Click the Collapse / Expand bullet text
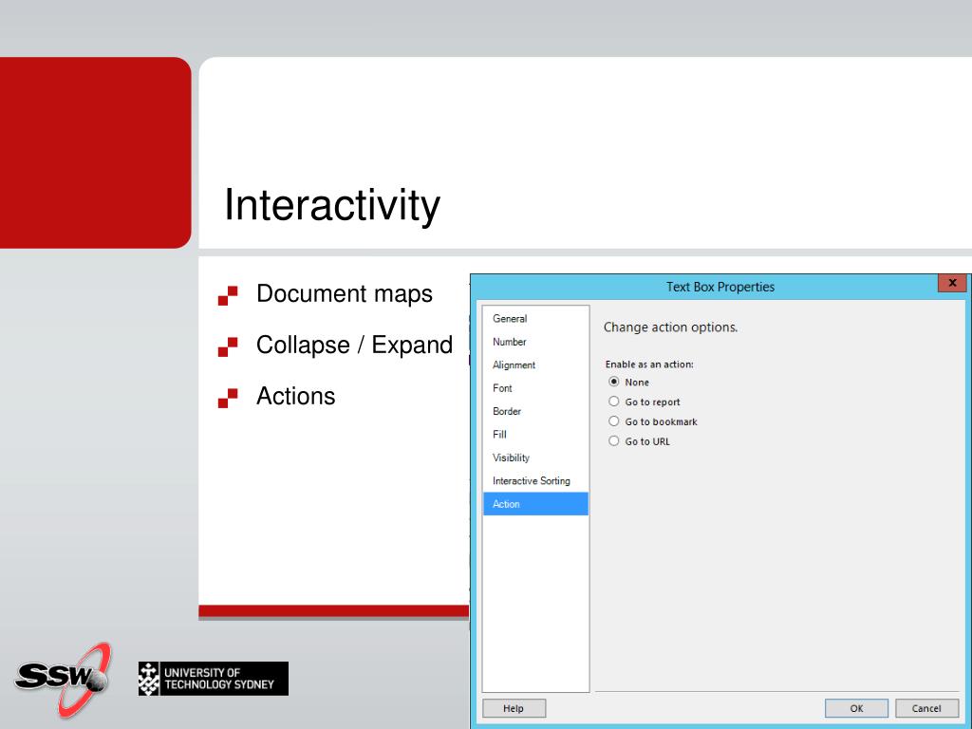Viewport: 972px width, 729px height. pyautogui.click(x=355, y=346)
